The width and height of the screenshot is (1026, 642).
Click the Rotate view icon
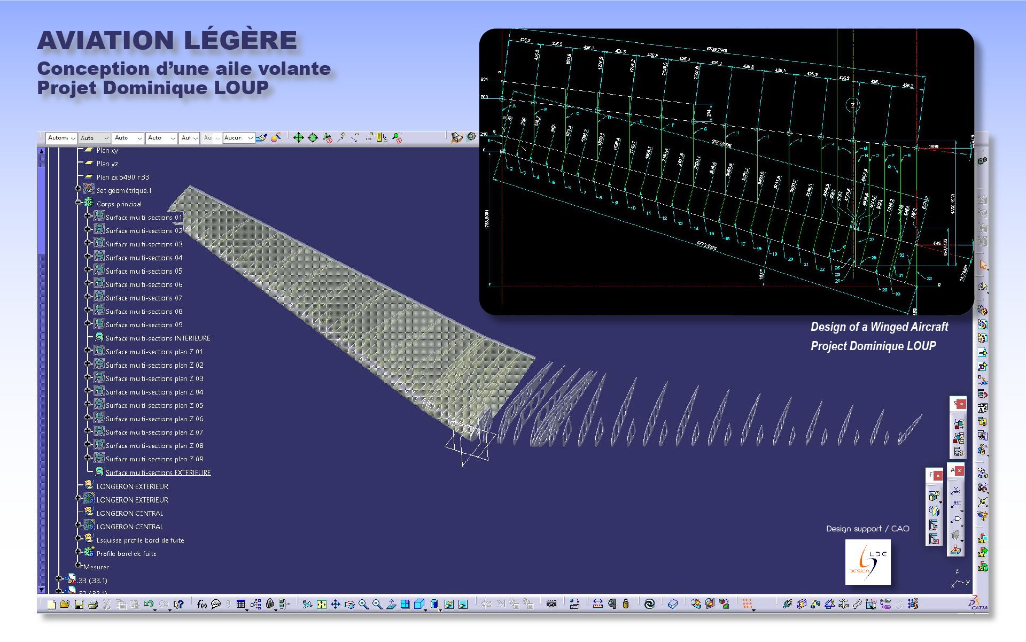click(x=349, y=604)
